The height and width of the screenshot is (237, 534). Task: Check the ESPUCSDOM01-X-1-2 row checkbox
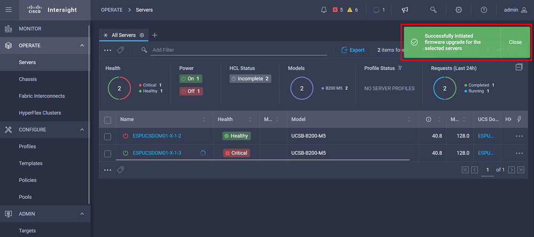coord(107,136)
